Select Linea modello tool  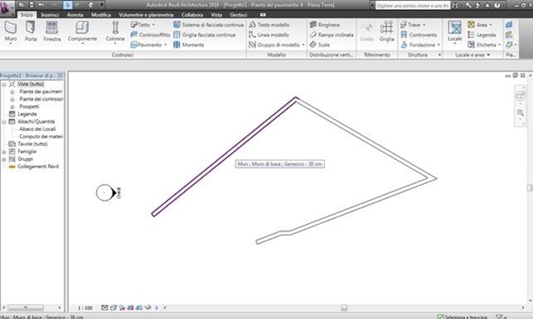[269, 35]
